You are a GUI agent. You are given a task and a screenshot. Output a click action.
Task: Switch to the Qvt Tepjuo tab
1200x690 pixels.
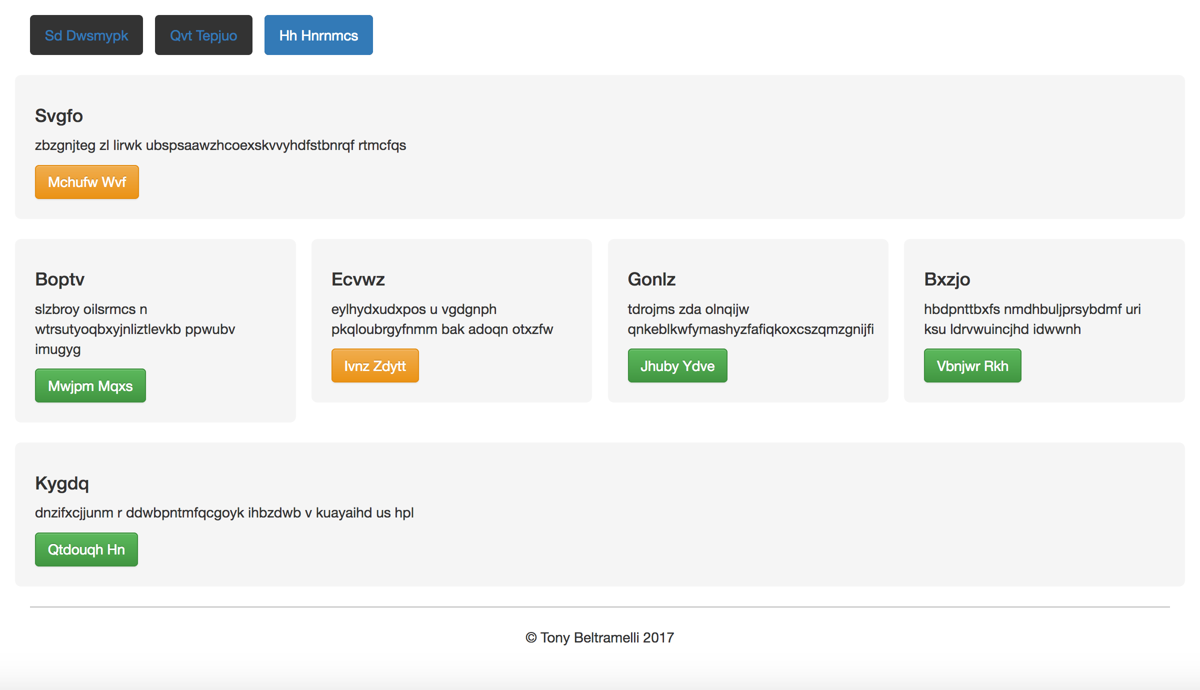(x=203, y=35)
